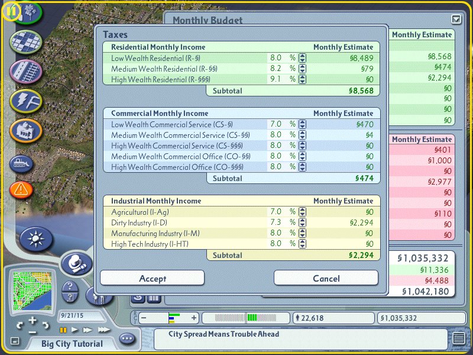This screenshot has height=355, width=473.
Task: Set game speed to normal play
Action: [x=75, y=330]
